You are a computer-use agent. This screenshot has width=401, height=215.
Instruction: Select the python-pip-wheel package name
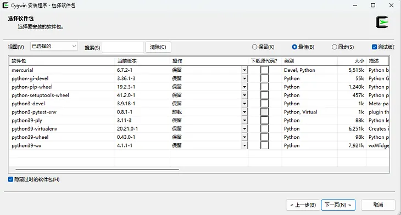point(32,87)
